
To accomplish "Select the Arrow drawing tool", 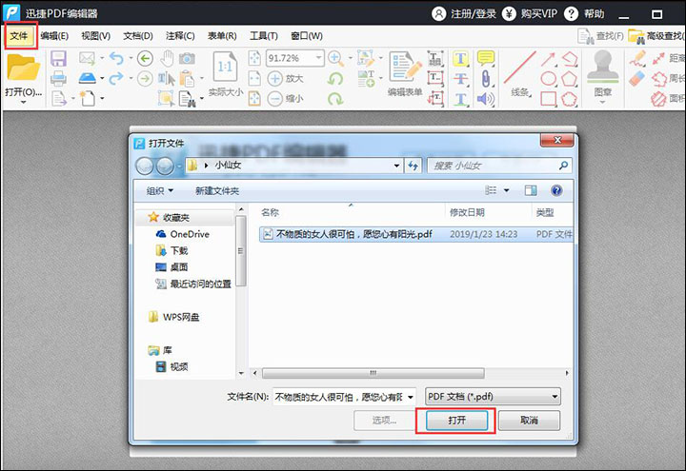I will pos(548,59).
